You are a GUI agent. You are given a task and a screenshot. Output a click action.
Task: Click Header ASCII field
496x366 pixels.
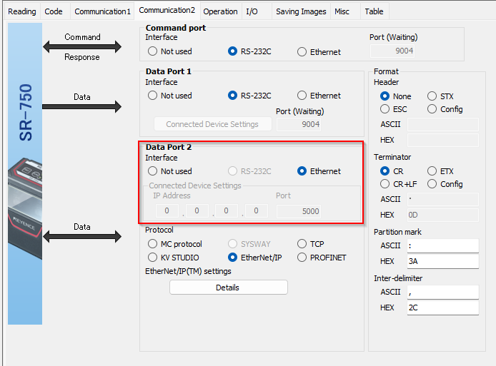click(443, 124)
